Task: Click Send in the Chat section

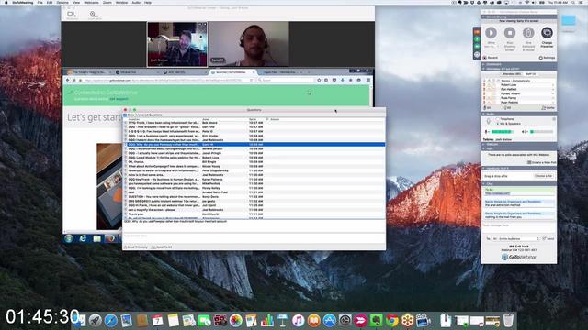Action: click(548, 238)
